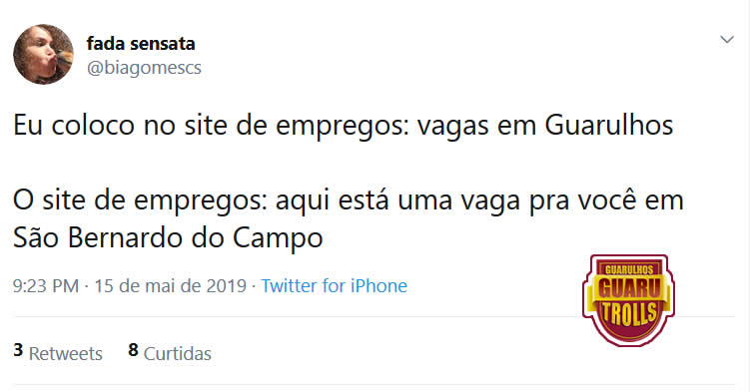Click the TROLLS word on the badge
The height and width of the screenshot is (392, 750).
tap(629, 315)
